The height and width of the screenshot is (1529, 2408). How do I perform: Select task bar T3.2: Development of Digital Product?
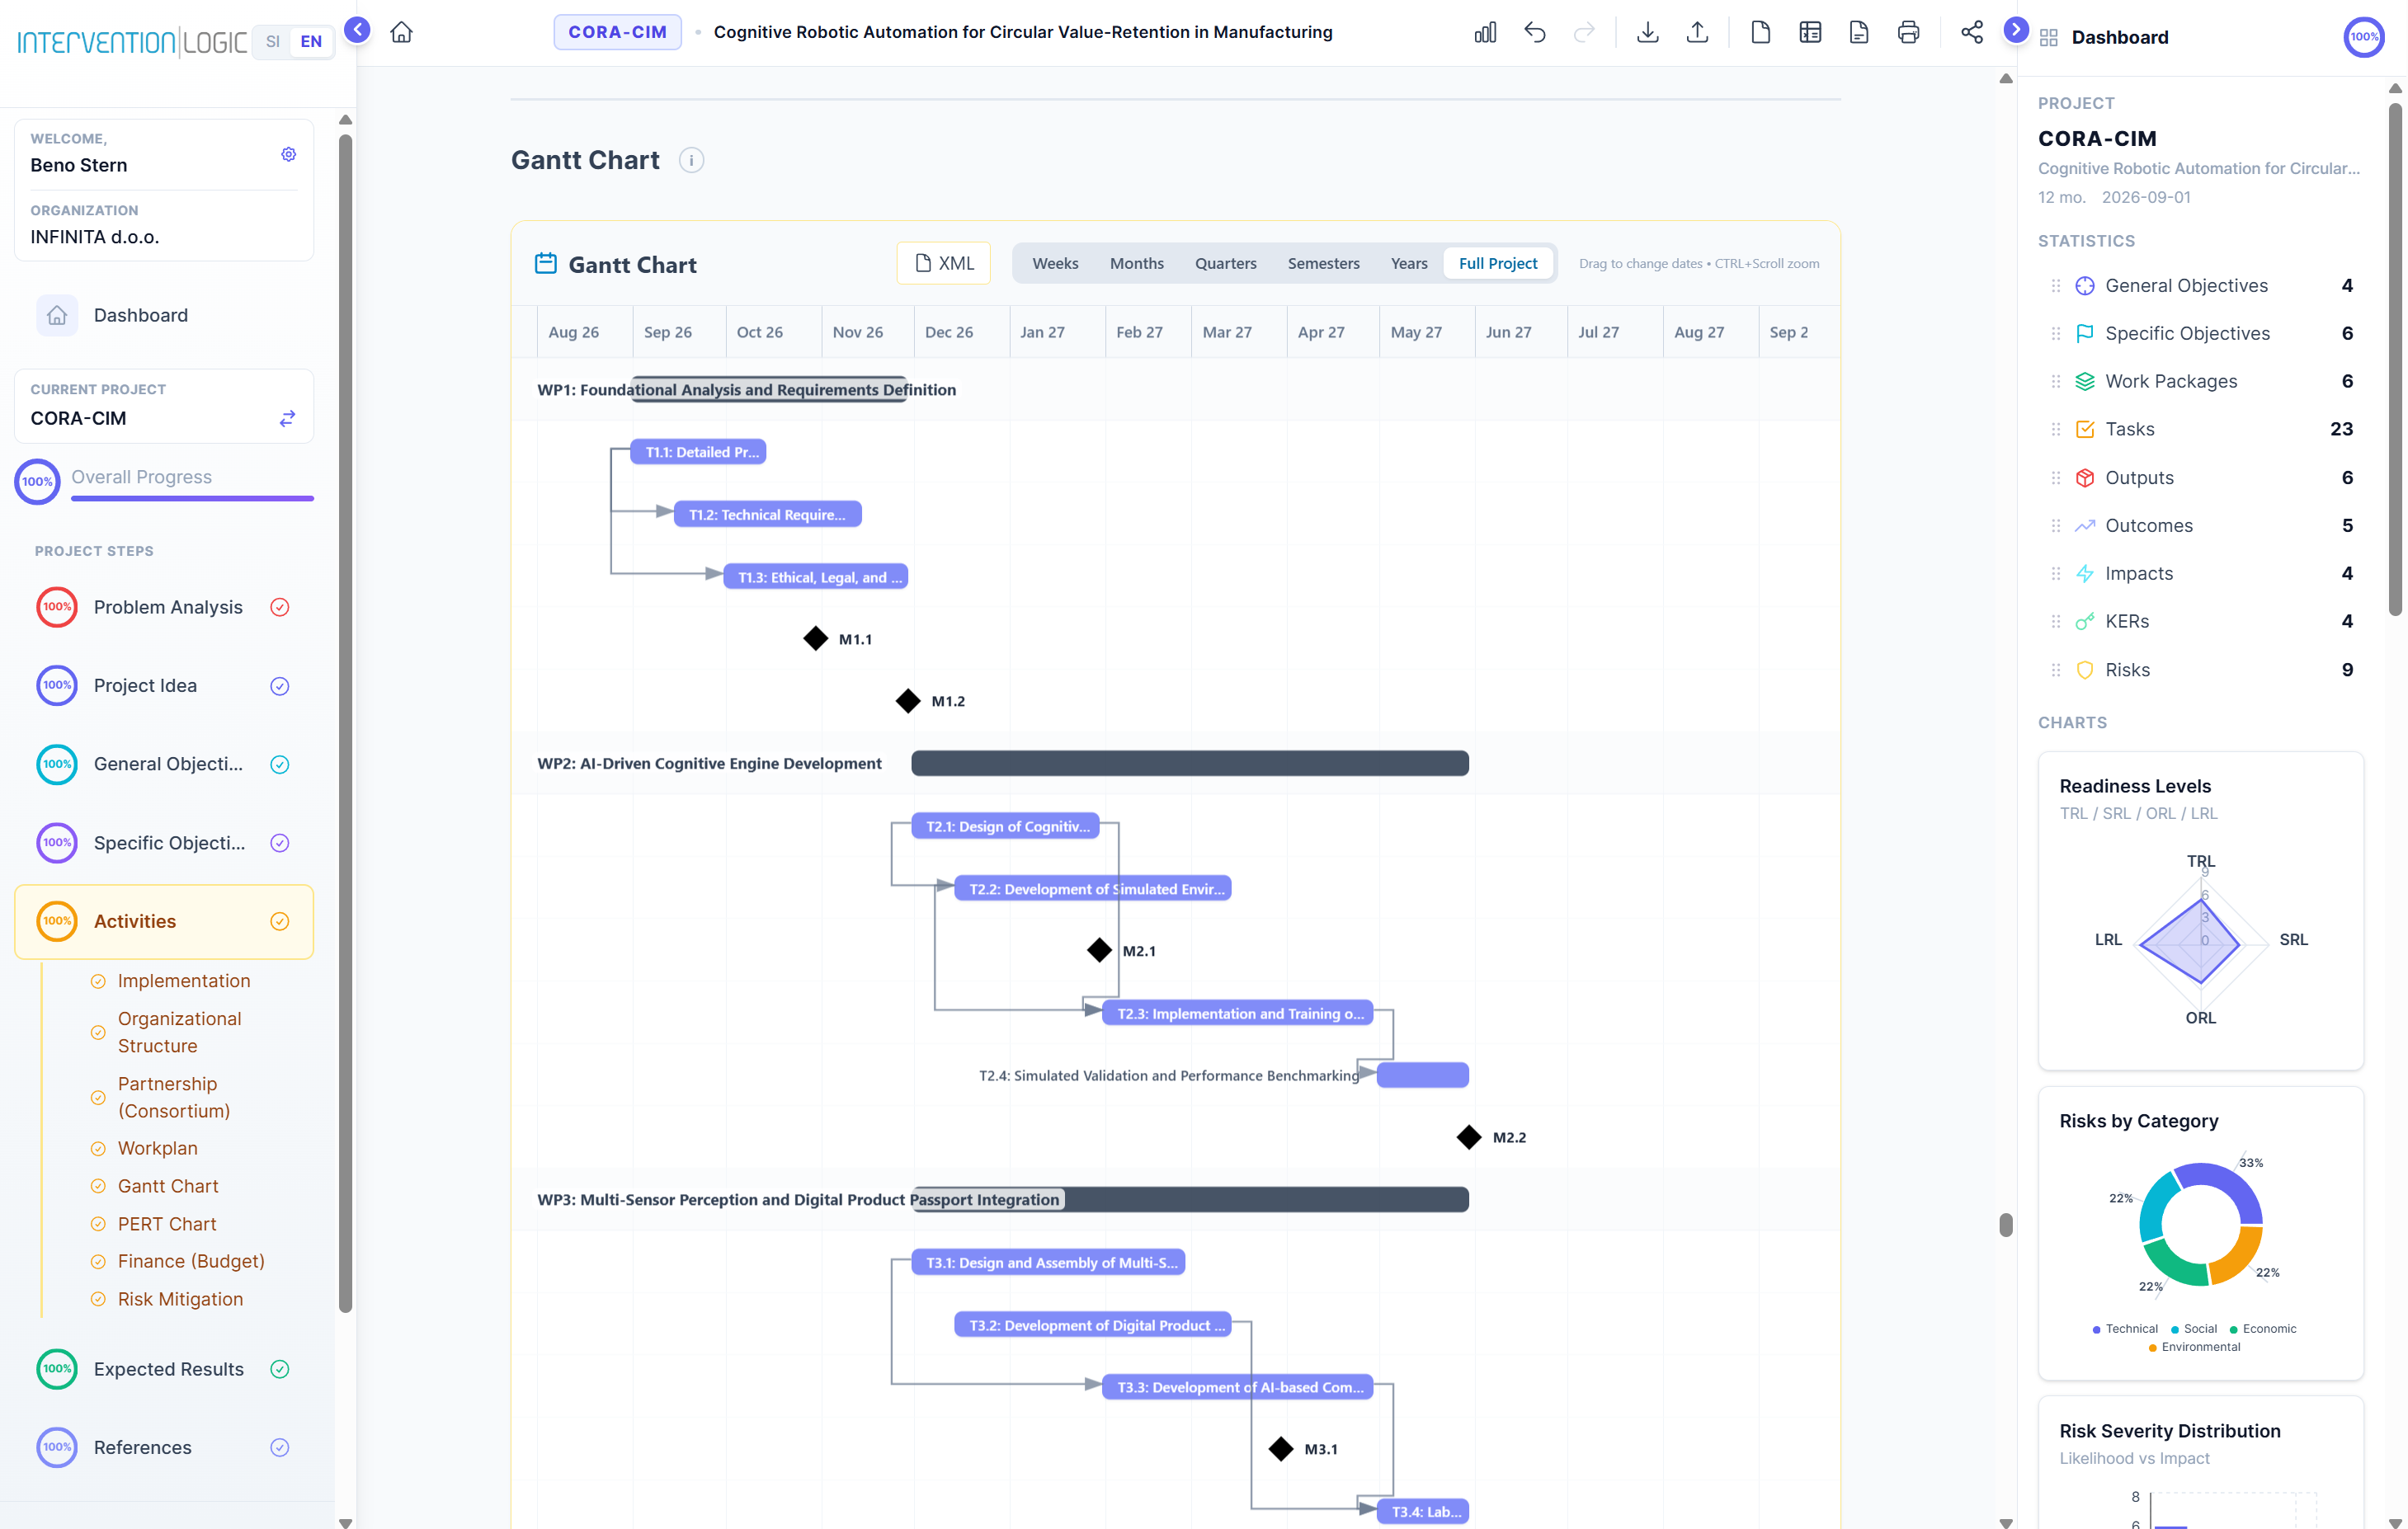click(1092, 1325)
